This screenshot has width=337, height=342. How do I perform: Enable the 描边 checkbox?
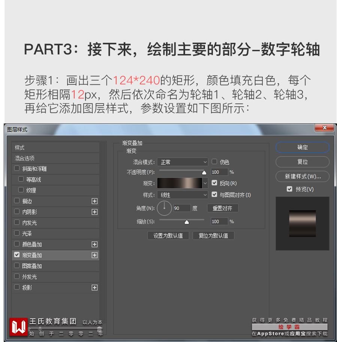coord(17,201)
